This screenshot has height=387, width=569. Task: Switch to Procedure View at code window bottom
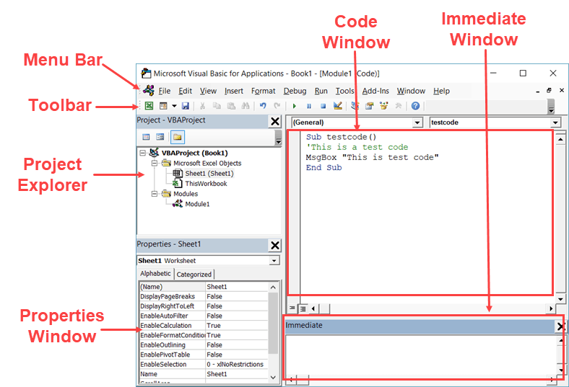click(292, 308)
